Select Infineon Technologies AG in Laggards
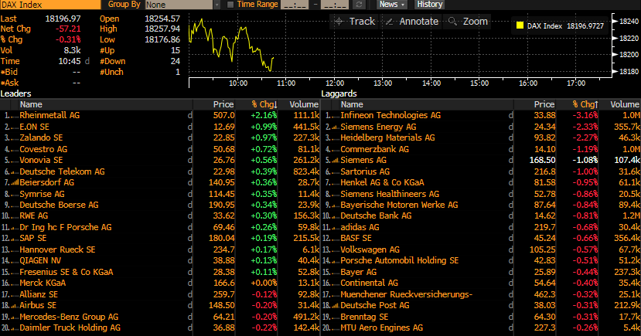Screen dimensions: 641x336 481,116
